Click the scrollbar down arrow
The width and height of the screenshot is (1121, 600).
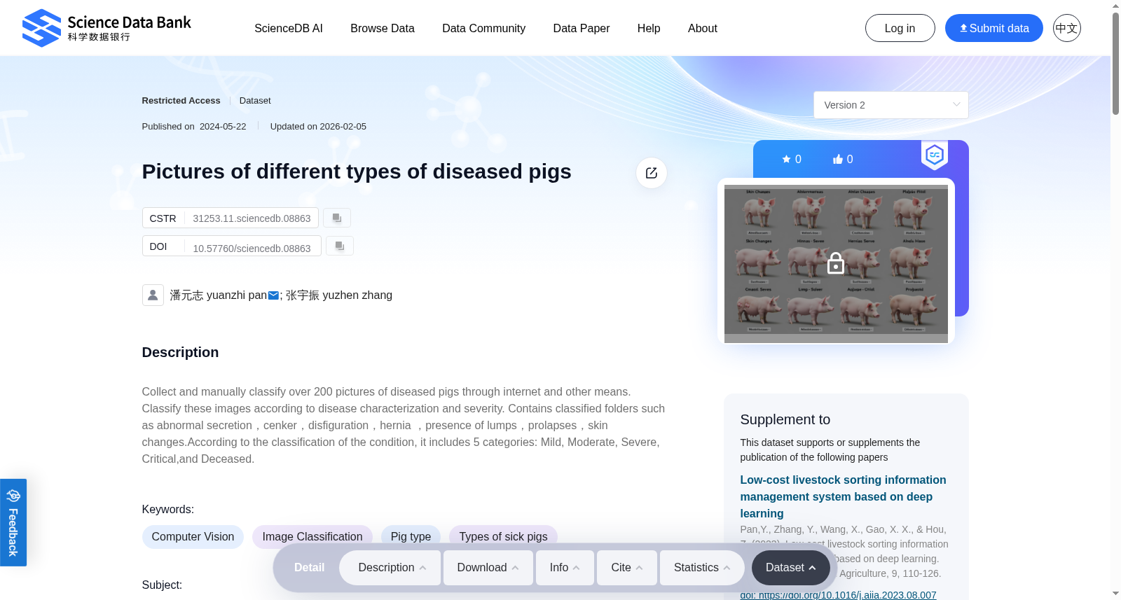coord(1115,594)
